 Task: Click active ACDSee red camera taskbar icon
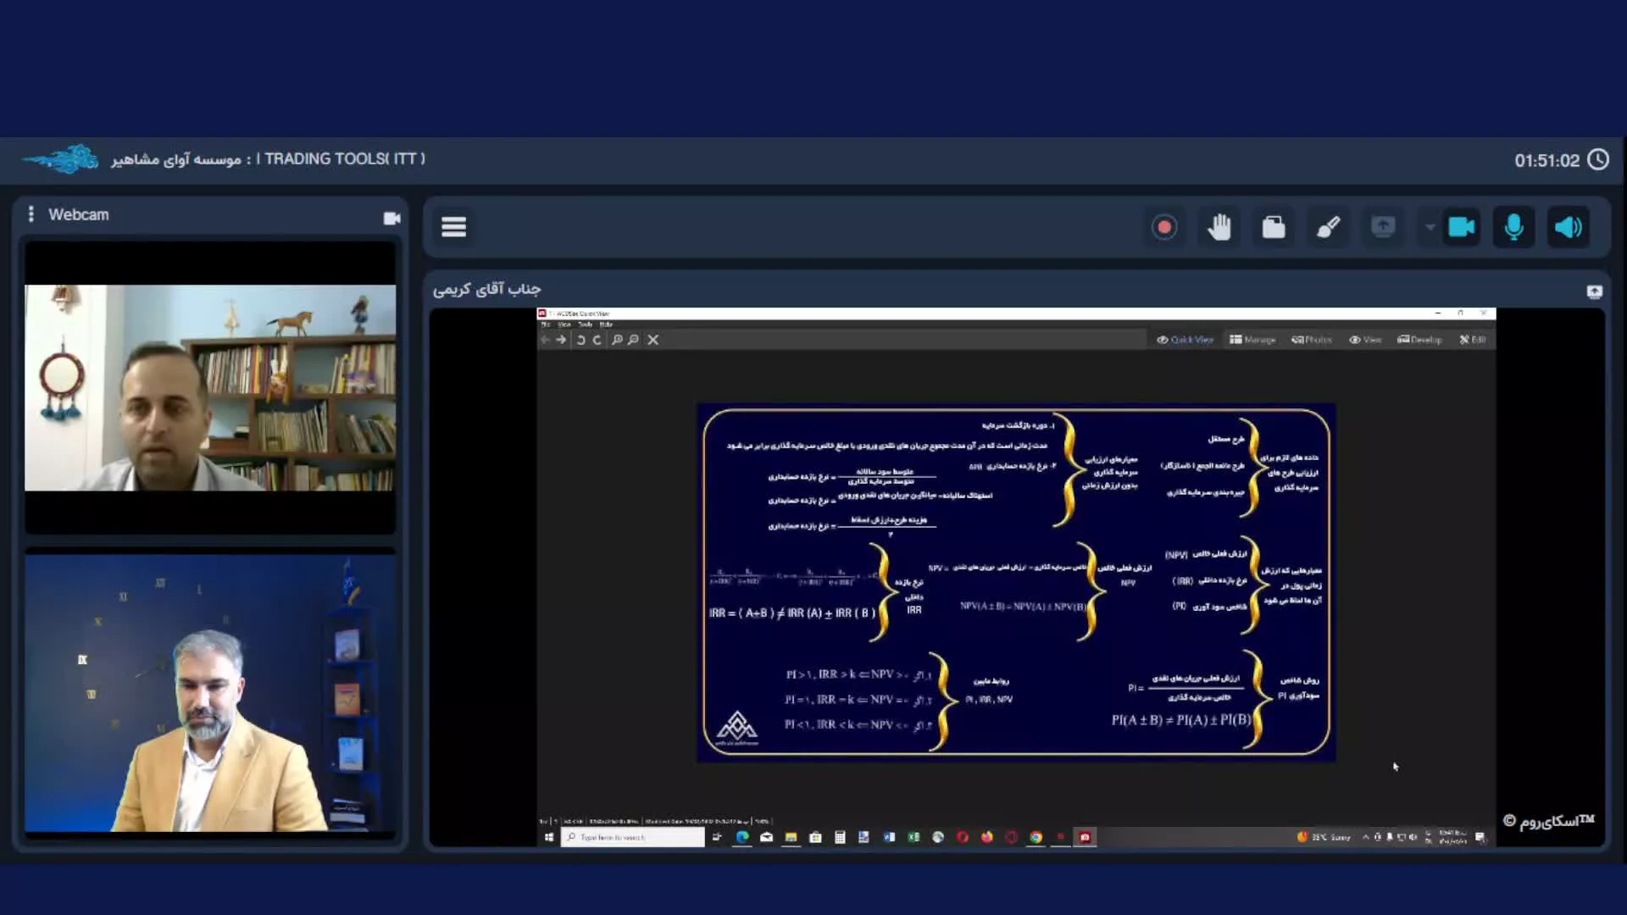1085,837
